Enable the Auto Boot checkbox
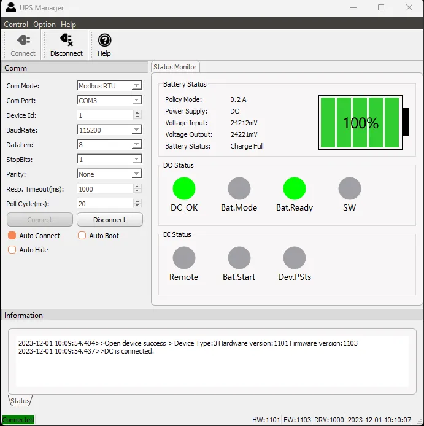The height and width of the screenshot is (426, 424). pos(82,236)
